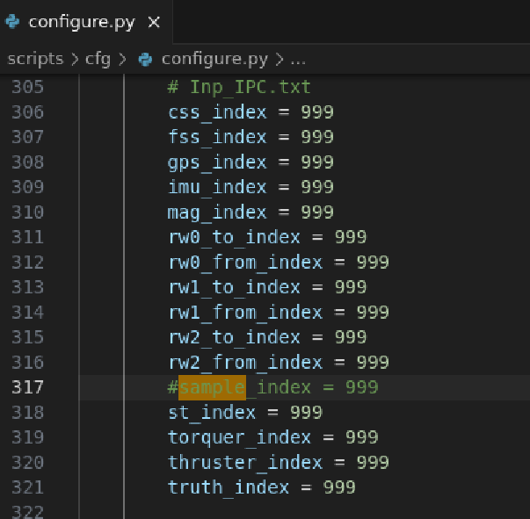530x519 pixels.
Task: Click line number 310 in the gutter
Action: (x=28, y=212)
